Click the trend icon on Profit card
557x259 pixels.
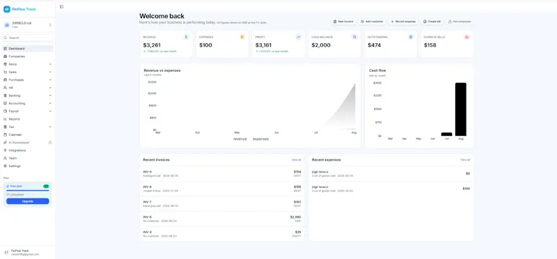click(x=299, y=37)
